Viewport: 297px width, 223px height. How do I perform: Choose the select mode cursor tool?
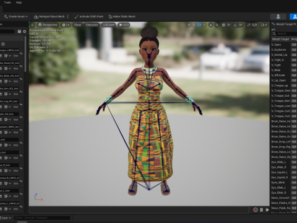click(x=189, y=25)
